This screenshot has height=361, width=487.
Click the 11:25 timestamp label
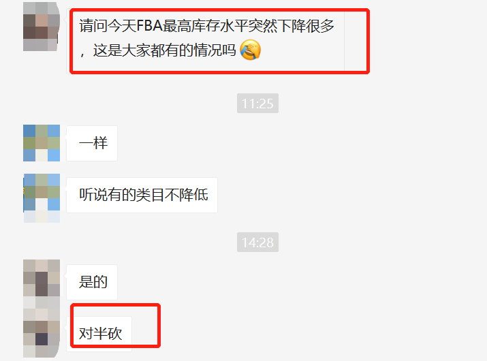pos(257,103)
